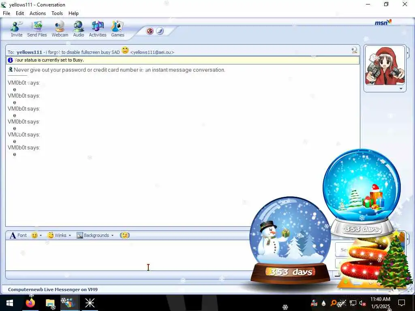Open the Font formatting tool
The height and width of the screenshot is (311, 415).
(x=18, y=235)
